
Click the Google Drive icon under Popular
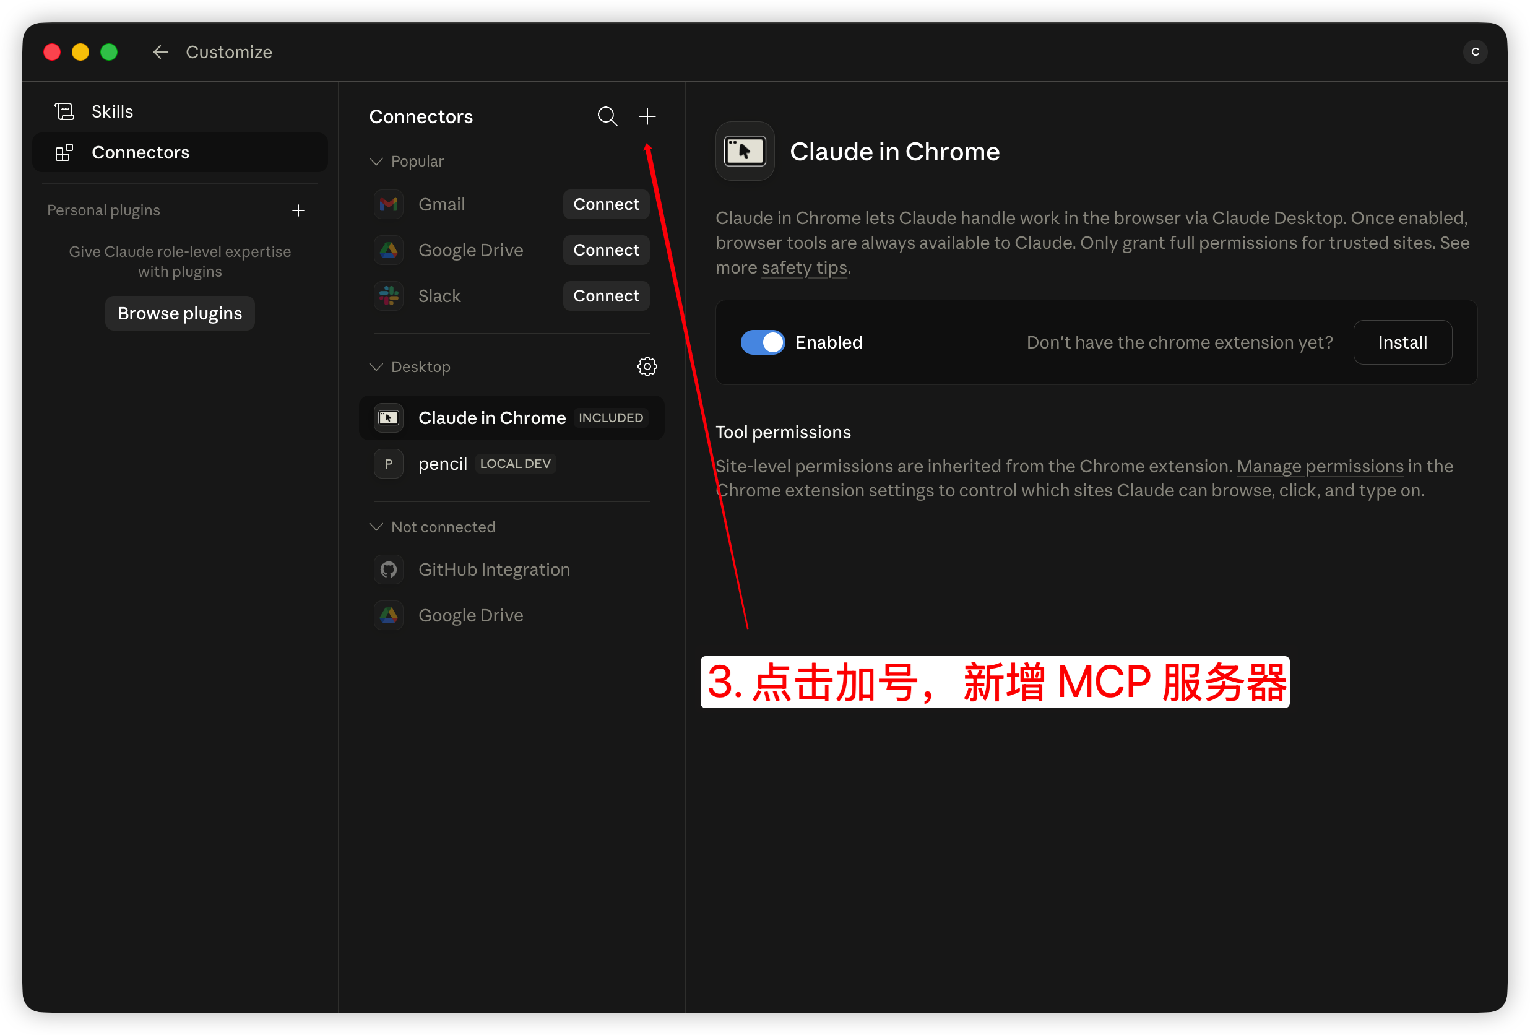(389, 250)
